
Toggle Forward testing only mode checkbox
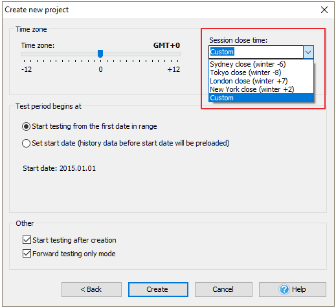(27, 254)
